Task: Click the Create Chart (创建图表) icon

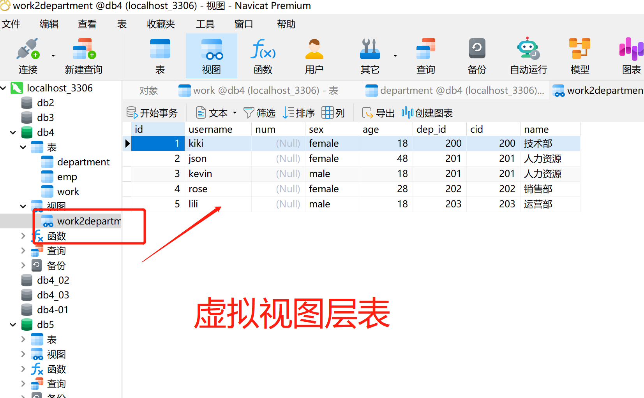Action: tap(407, 113)
